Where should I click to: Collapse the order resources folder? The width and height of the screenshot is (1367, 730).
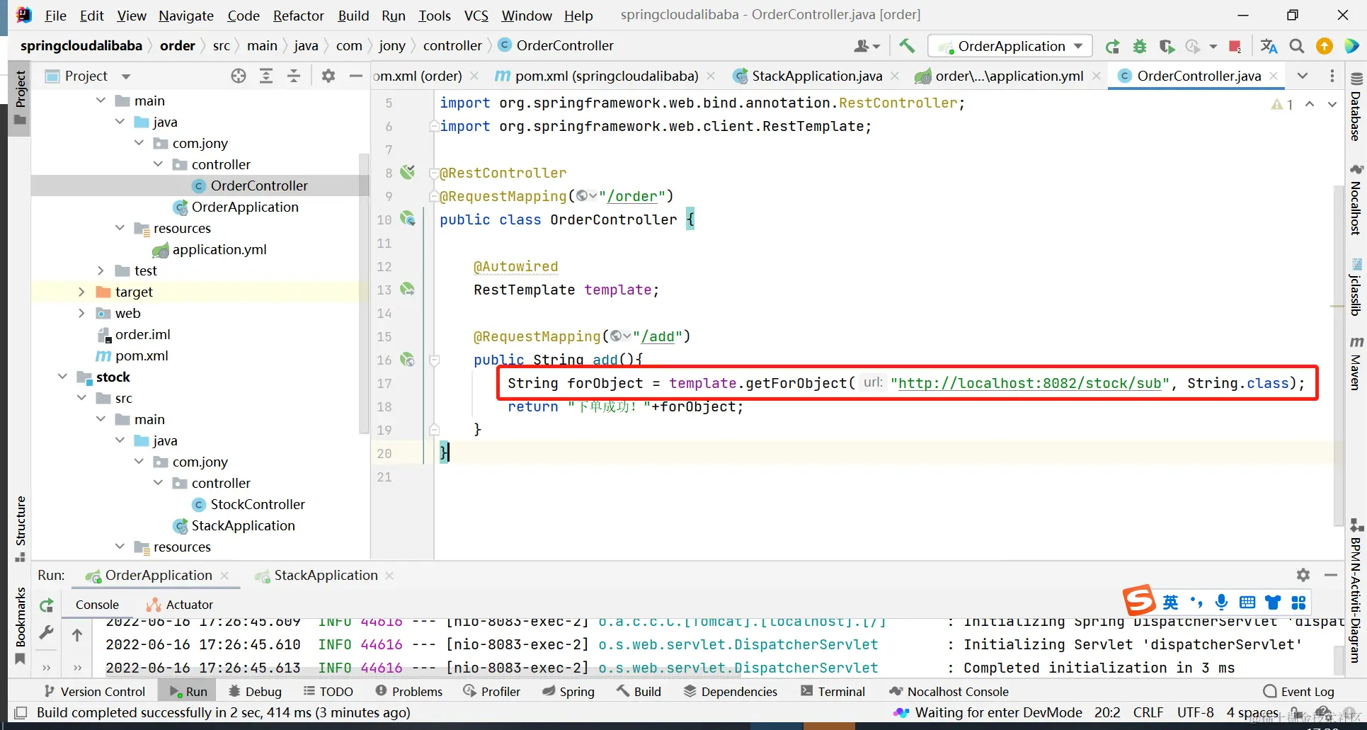pos(120,228)
